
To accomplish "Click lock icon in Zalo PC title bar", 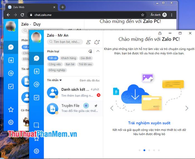I will pos(160,33).
